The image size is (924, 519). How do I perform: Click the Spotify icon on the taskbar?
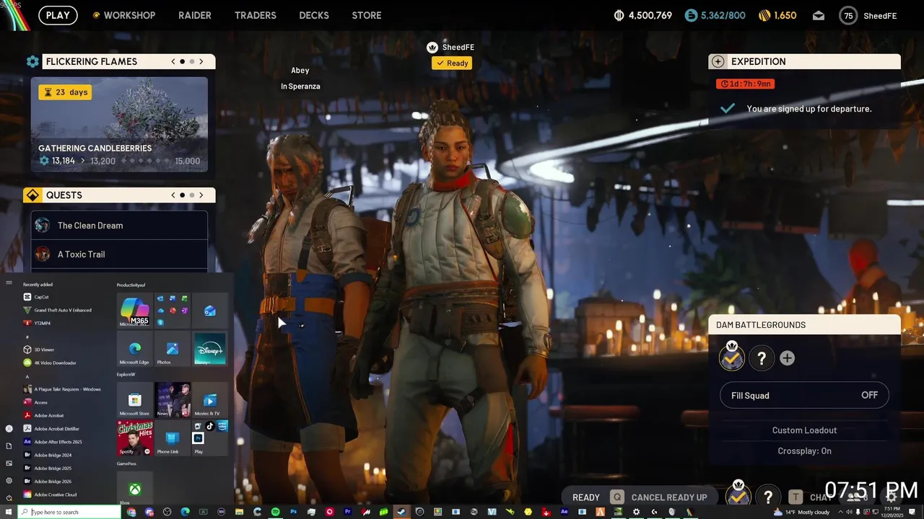[x=275, y=512]
